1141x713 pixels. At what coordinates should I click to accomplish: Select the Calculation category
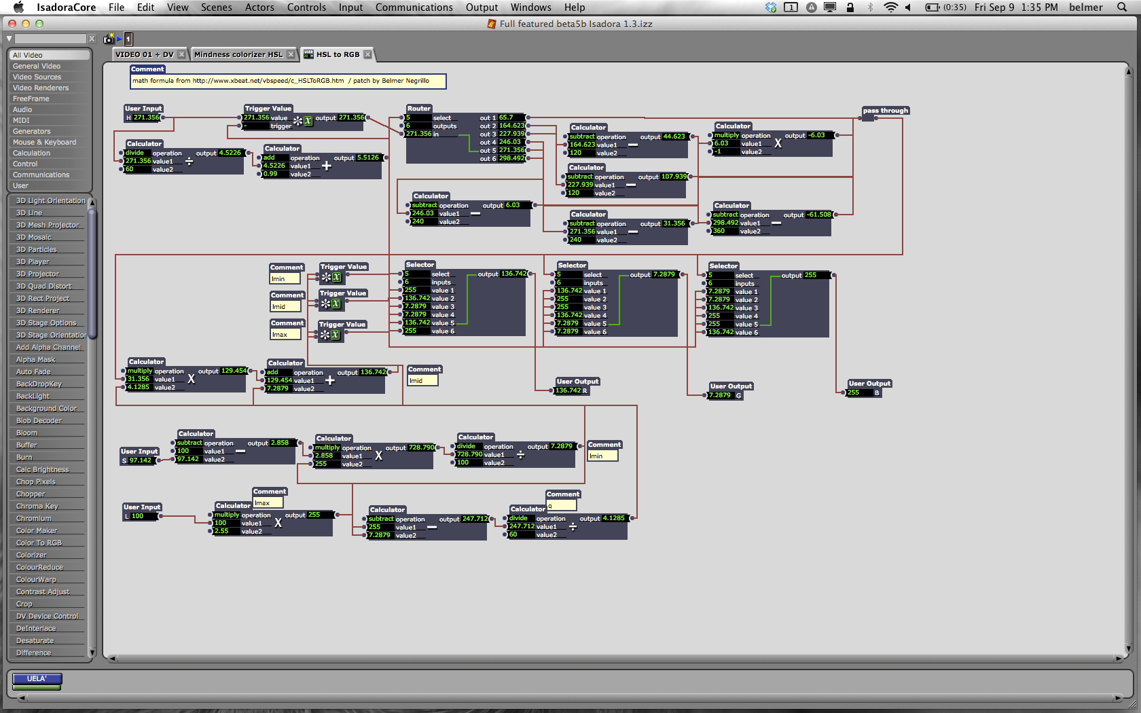pos(50,153)
